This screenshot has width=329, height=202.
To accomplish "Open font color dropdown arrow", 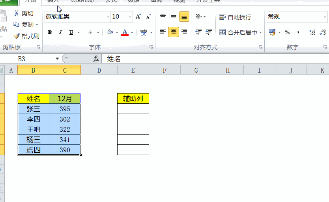I will pyautogui.click(x=132, y=32).
